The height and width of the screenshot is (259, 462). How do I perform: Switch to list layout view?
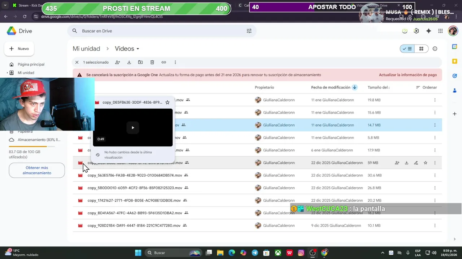tap(407, 49)
